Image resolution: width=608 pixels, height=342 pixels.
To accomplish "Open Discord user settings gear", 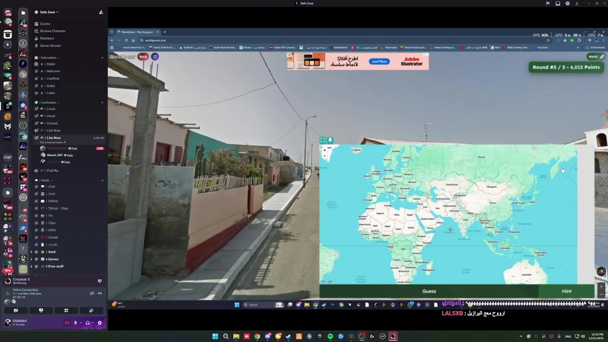I will click(99, 323).
